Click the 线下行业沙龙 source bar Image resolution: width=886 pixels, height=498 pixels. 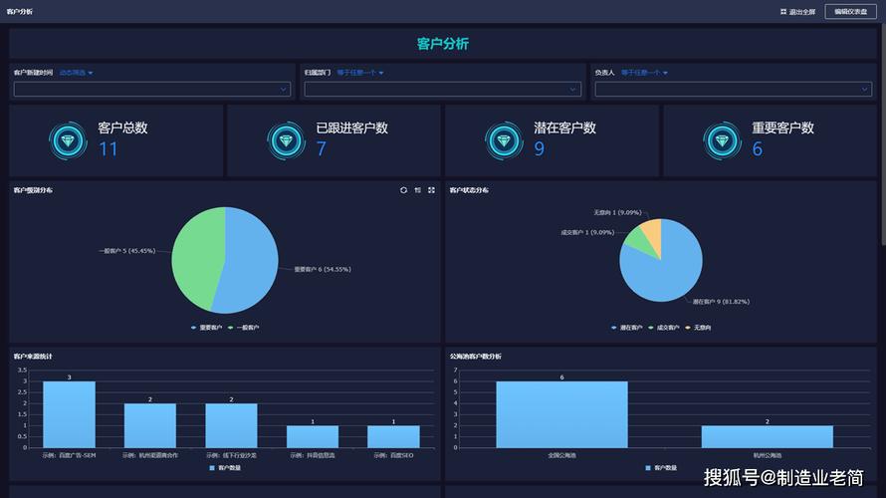pyautogui.click(x=231, y=425)
